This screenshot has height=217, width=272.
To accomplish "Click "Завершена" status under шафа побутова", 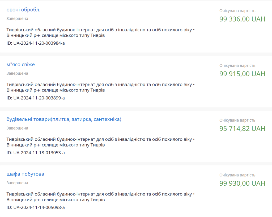I will tap(17, 183).
